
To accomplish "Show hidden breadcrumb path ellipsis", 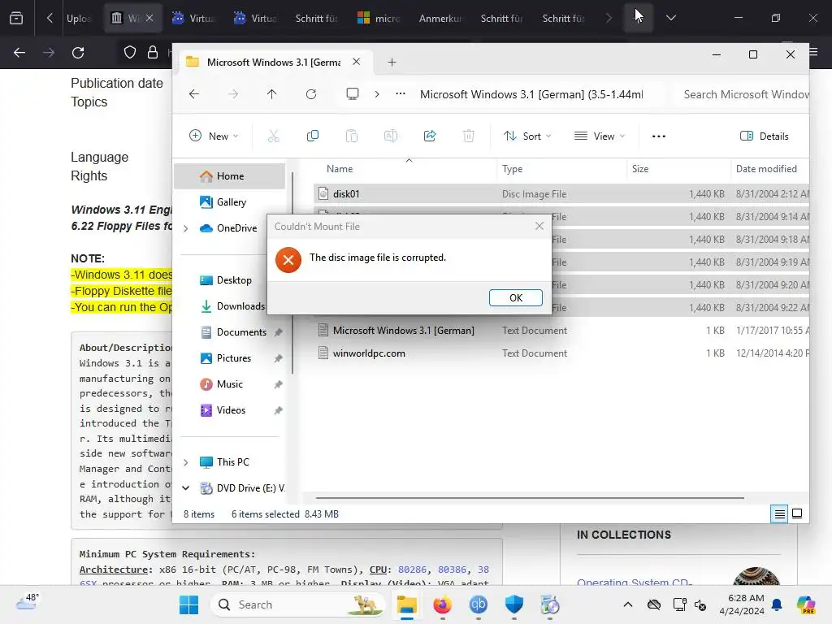I will coord(401,94).
